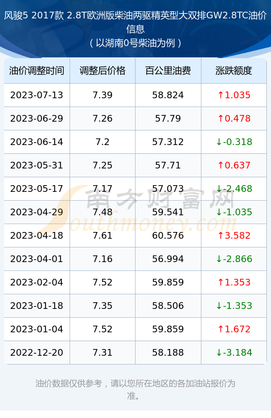
Task: Click the green down arrow beside -3.184
Action: (x=219, y=352)
